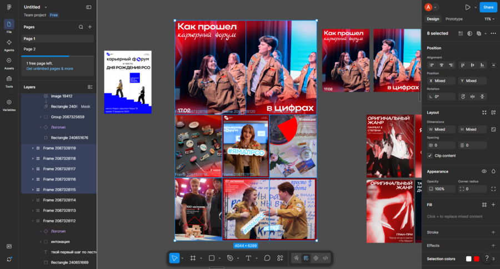
Task: Align selection to the bottom
Action: pos(482,65)
